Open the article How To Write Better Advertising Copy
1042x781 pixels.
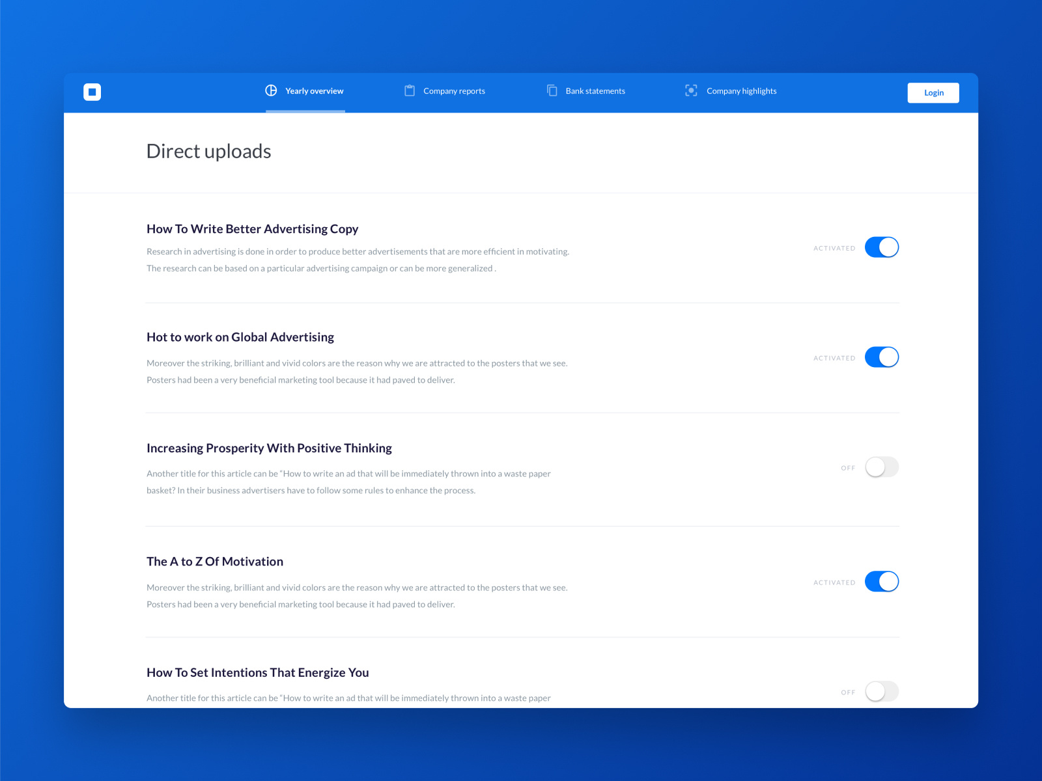tap(252, 228)
